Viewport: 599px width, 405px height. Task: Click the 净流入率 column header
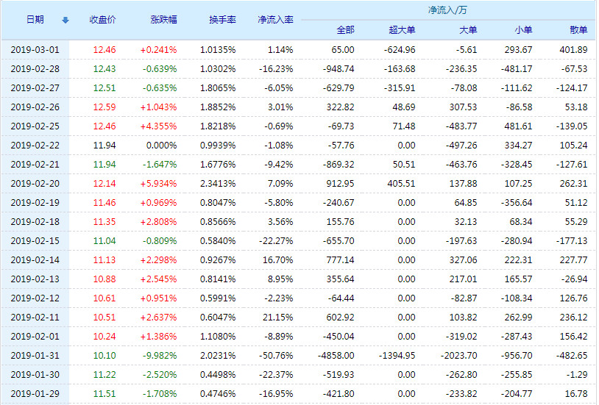(275, 20)
